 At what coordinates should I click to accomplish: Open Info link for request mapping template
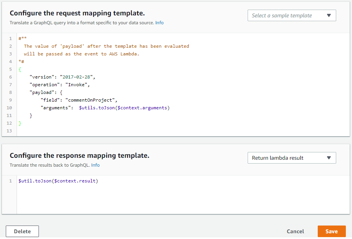click(159, 23)
